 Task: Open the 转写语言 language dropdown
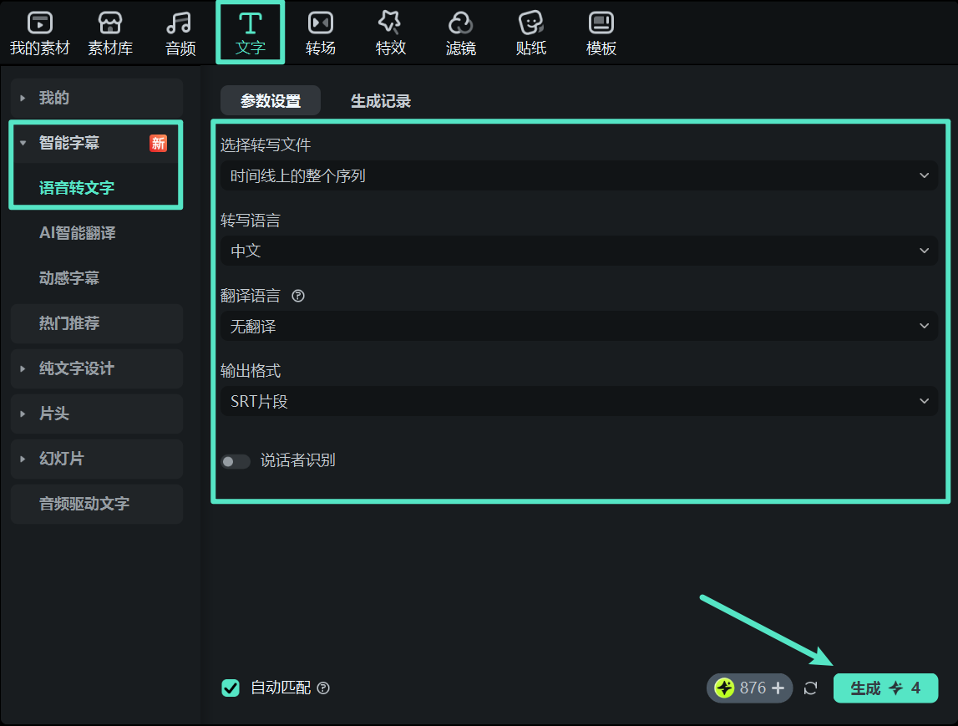pos(580,251)
